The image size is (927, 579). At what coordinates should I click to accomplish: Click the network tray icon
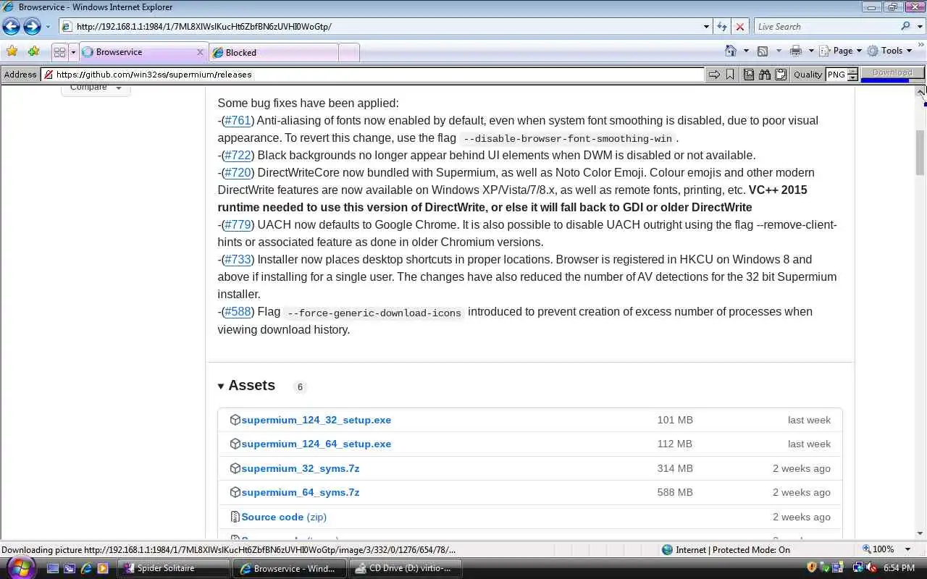858,568
